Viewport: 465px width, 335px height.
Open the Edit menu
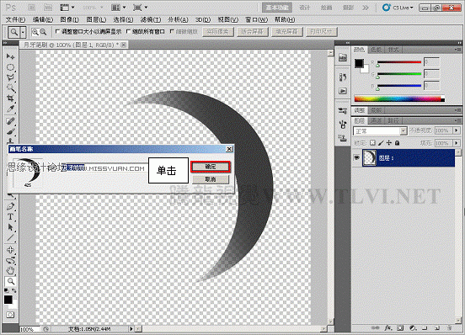[x=43, y=20]
